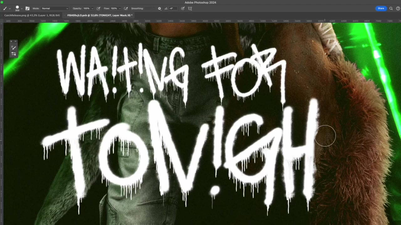Open the blending Mode dropdown set to Normal

click(x=55, y=8)
